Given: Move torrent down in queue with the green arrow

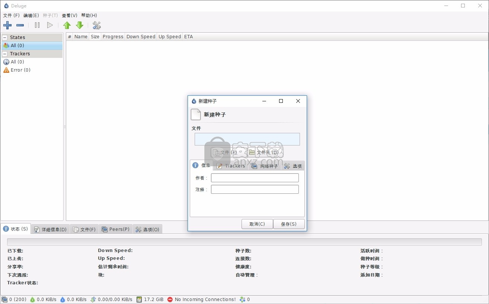Looking at the screenshot, I should coord(80,25).
